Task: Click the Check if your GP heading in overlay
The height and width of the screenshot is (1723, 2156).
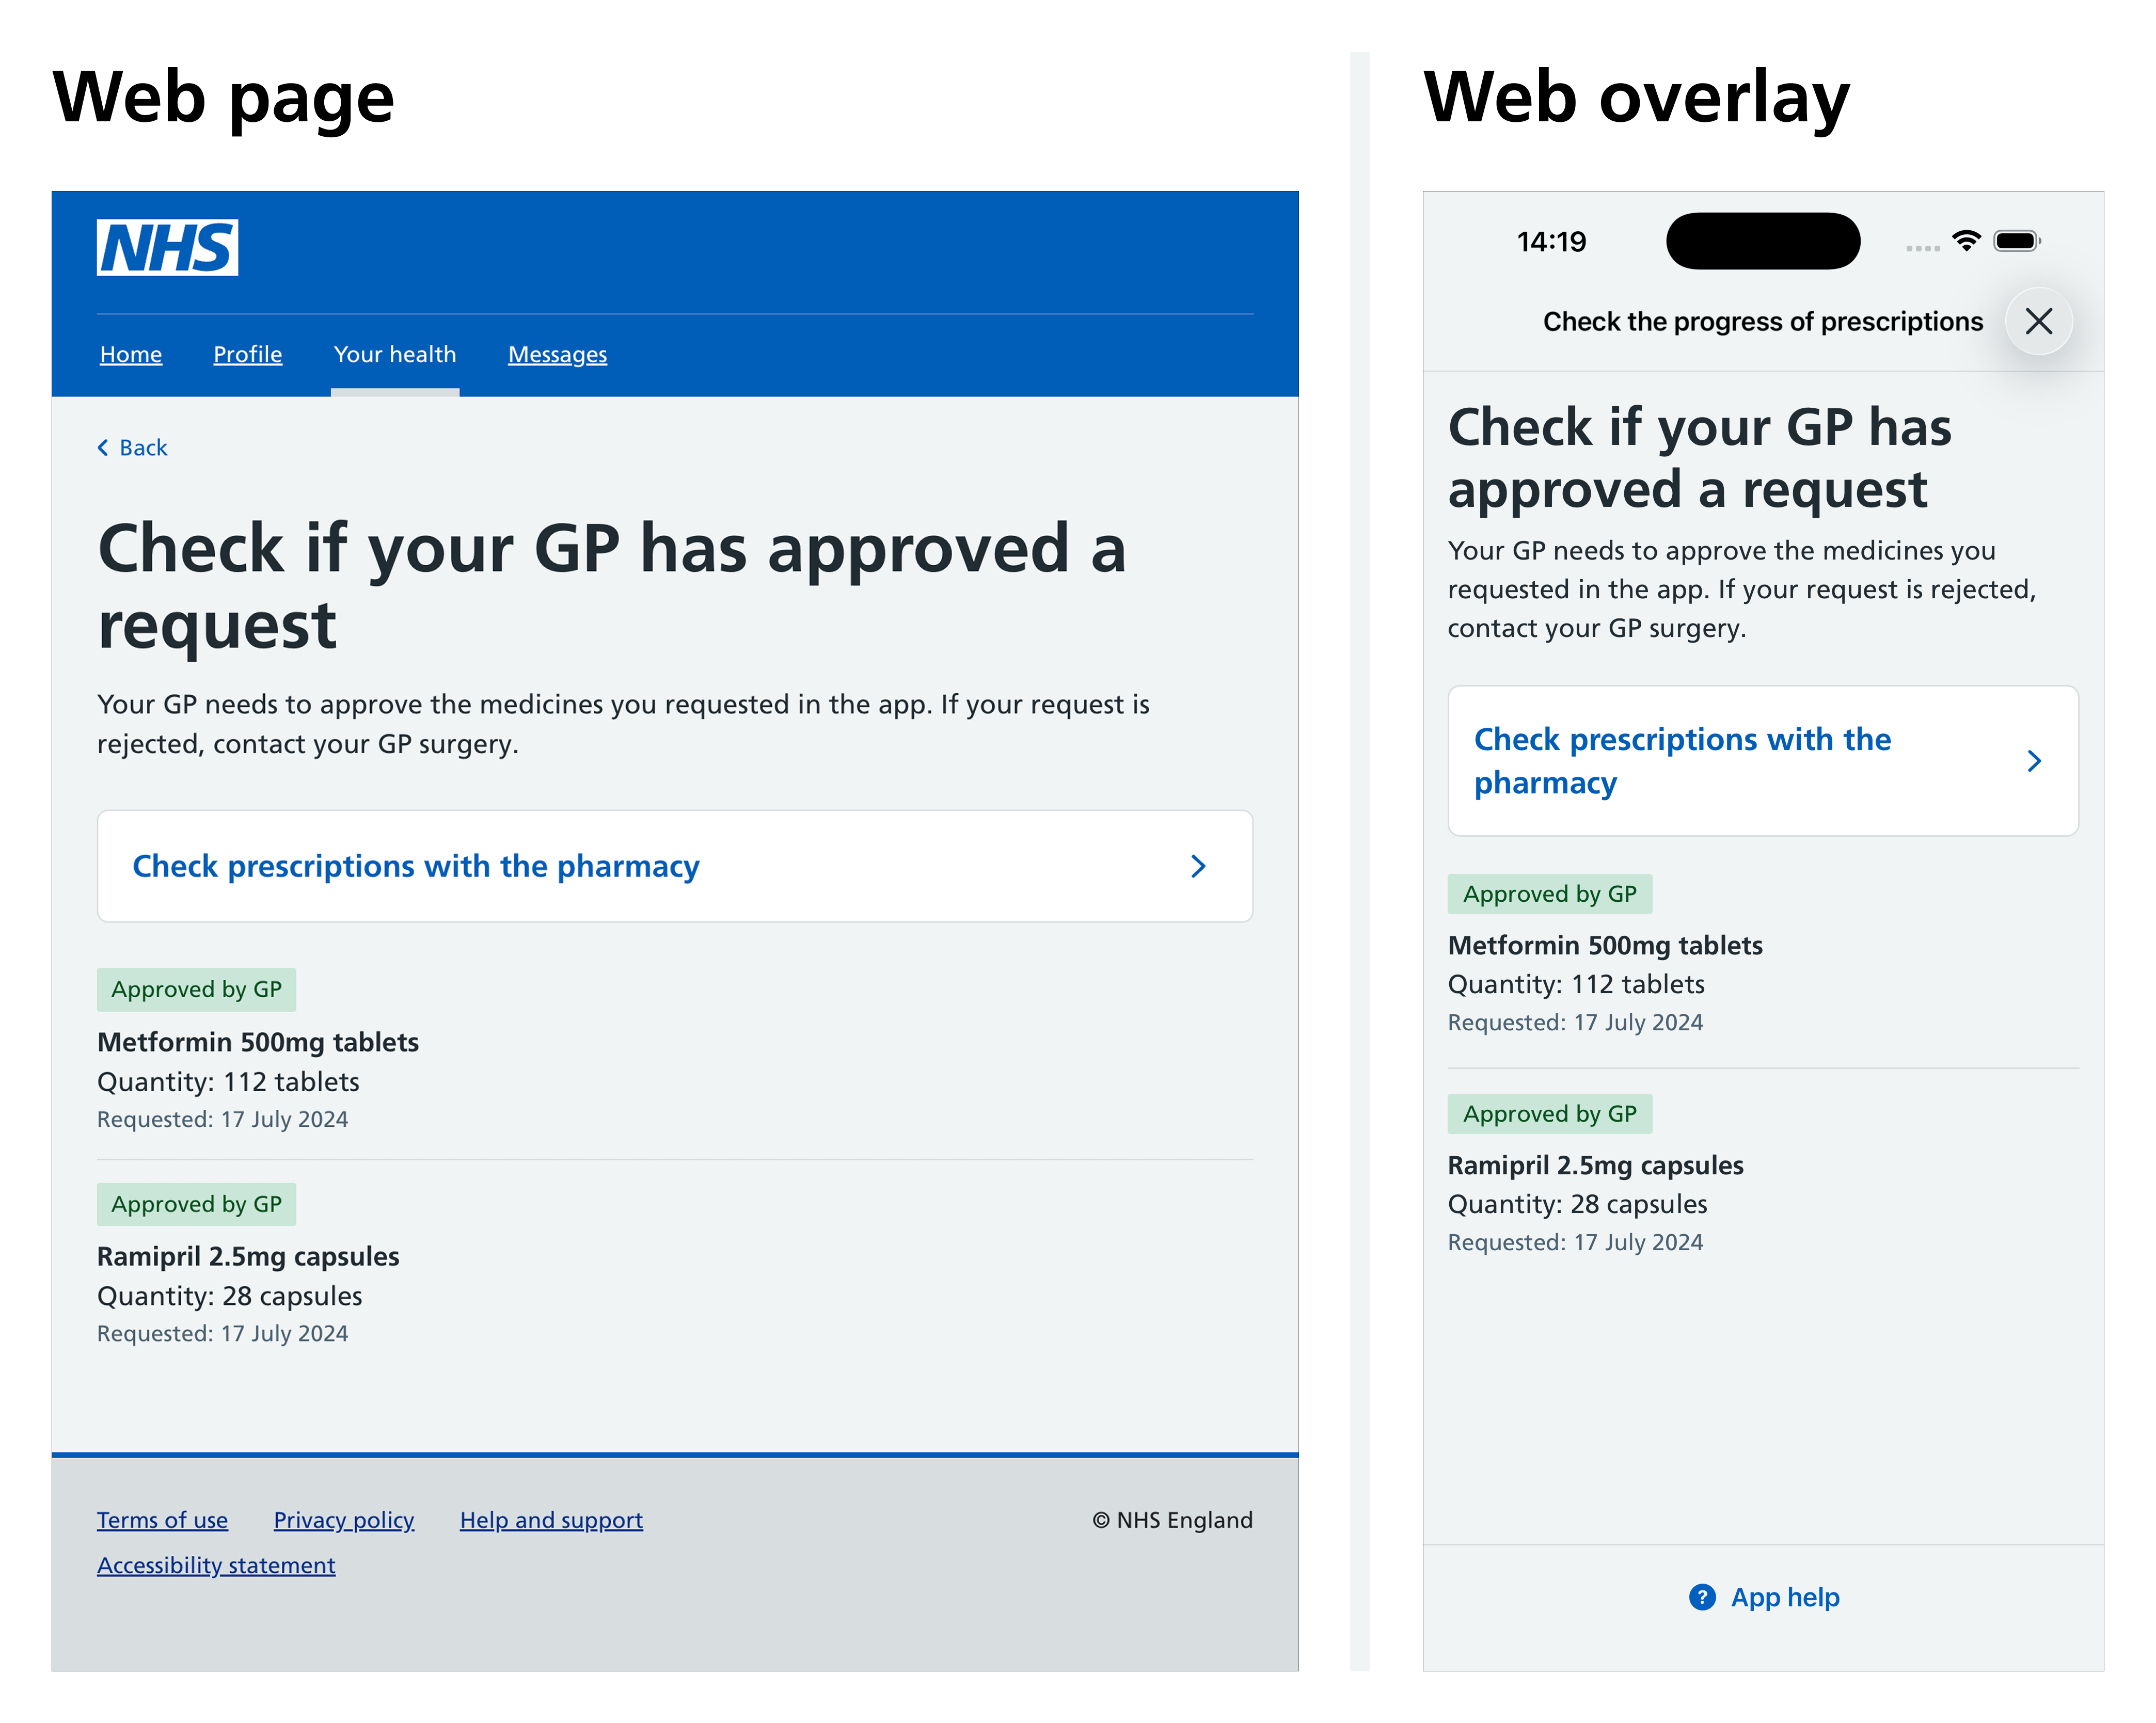Action: coord(1700,458)
